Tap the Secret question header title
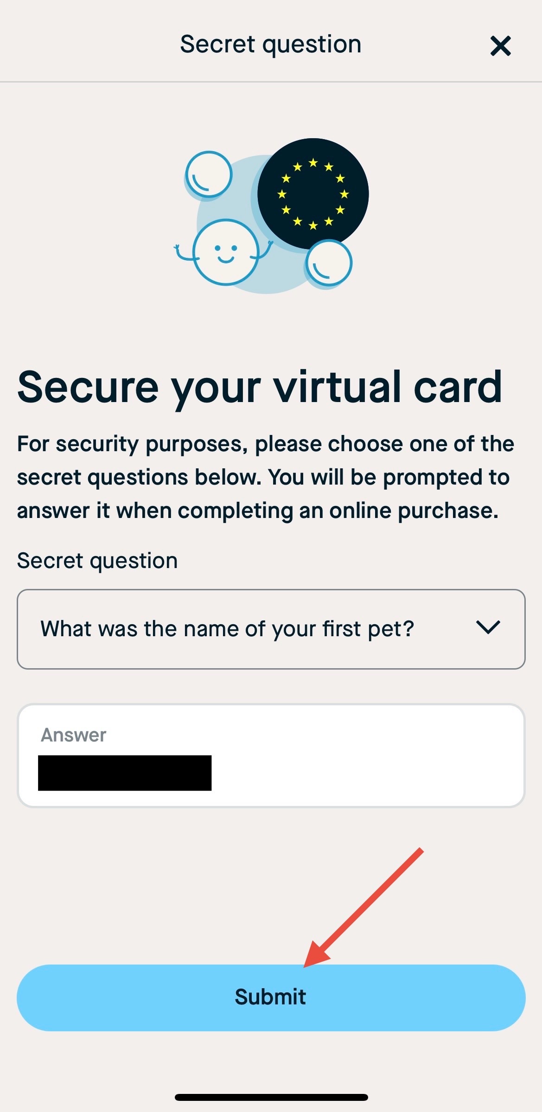This screenshot has height=1112, width=542. pos(271,45)
